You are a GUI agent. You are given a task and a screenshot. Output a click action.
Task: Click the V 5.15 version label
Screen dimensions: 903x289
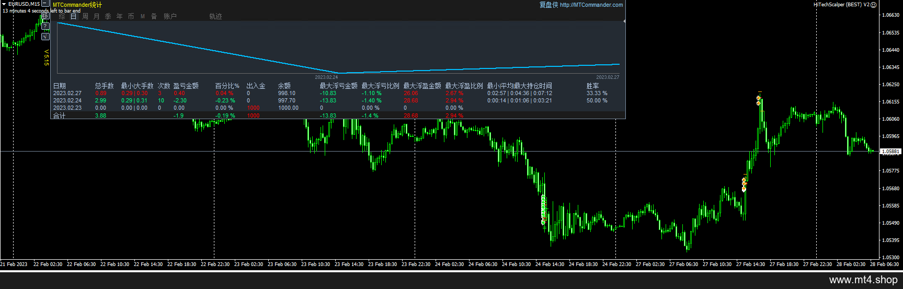click(46, 57)
